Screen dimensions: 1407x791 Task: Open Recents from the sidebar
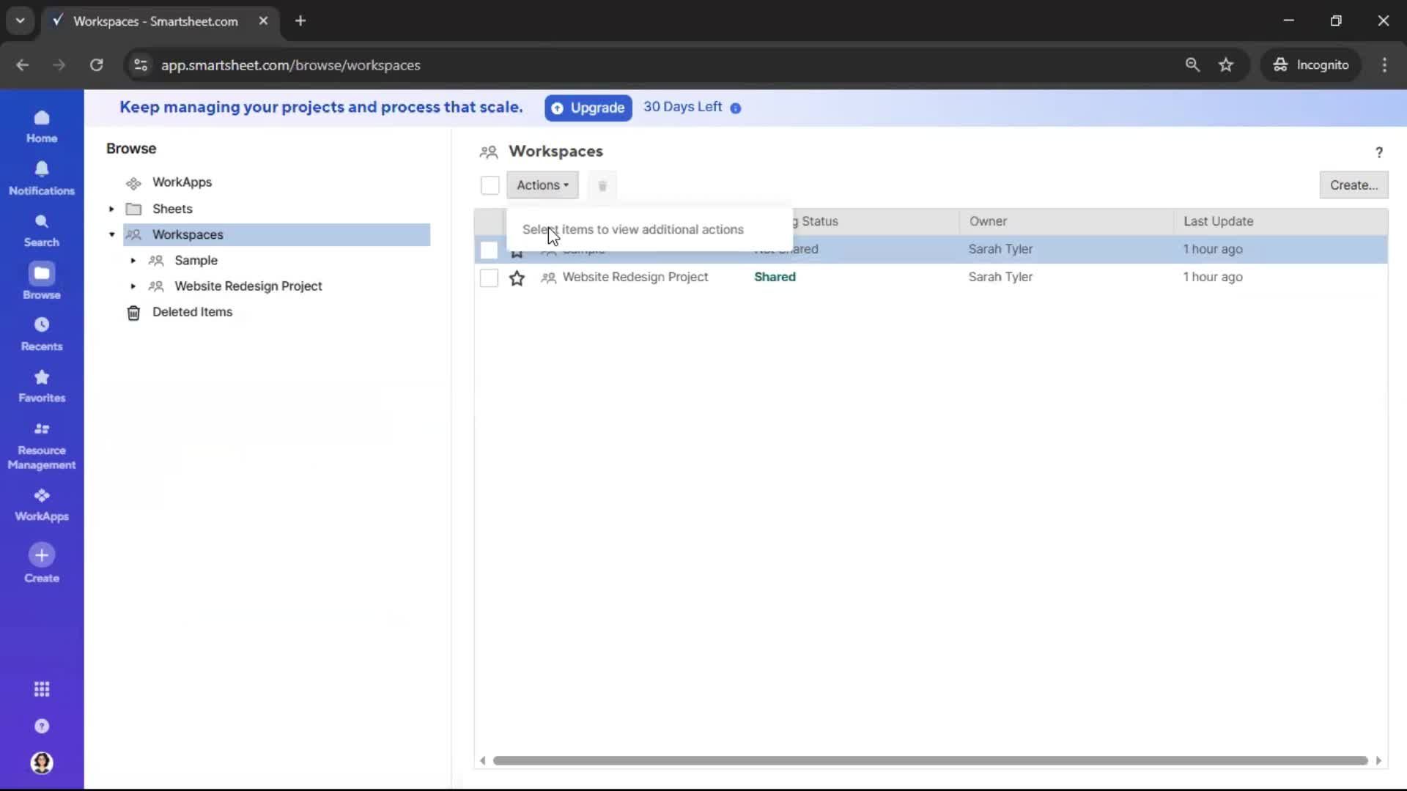point(42,334)
